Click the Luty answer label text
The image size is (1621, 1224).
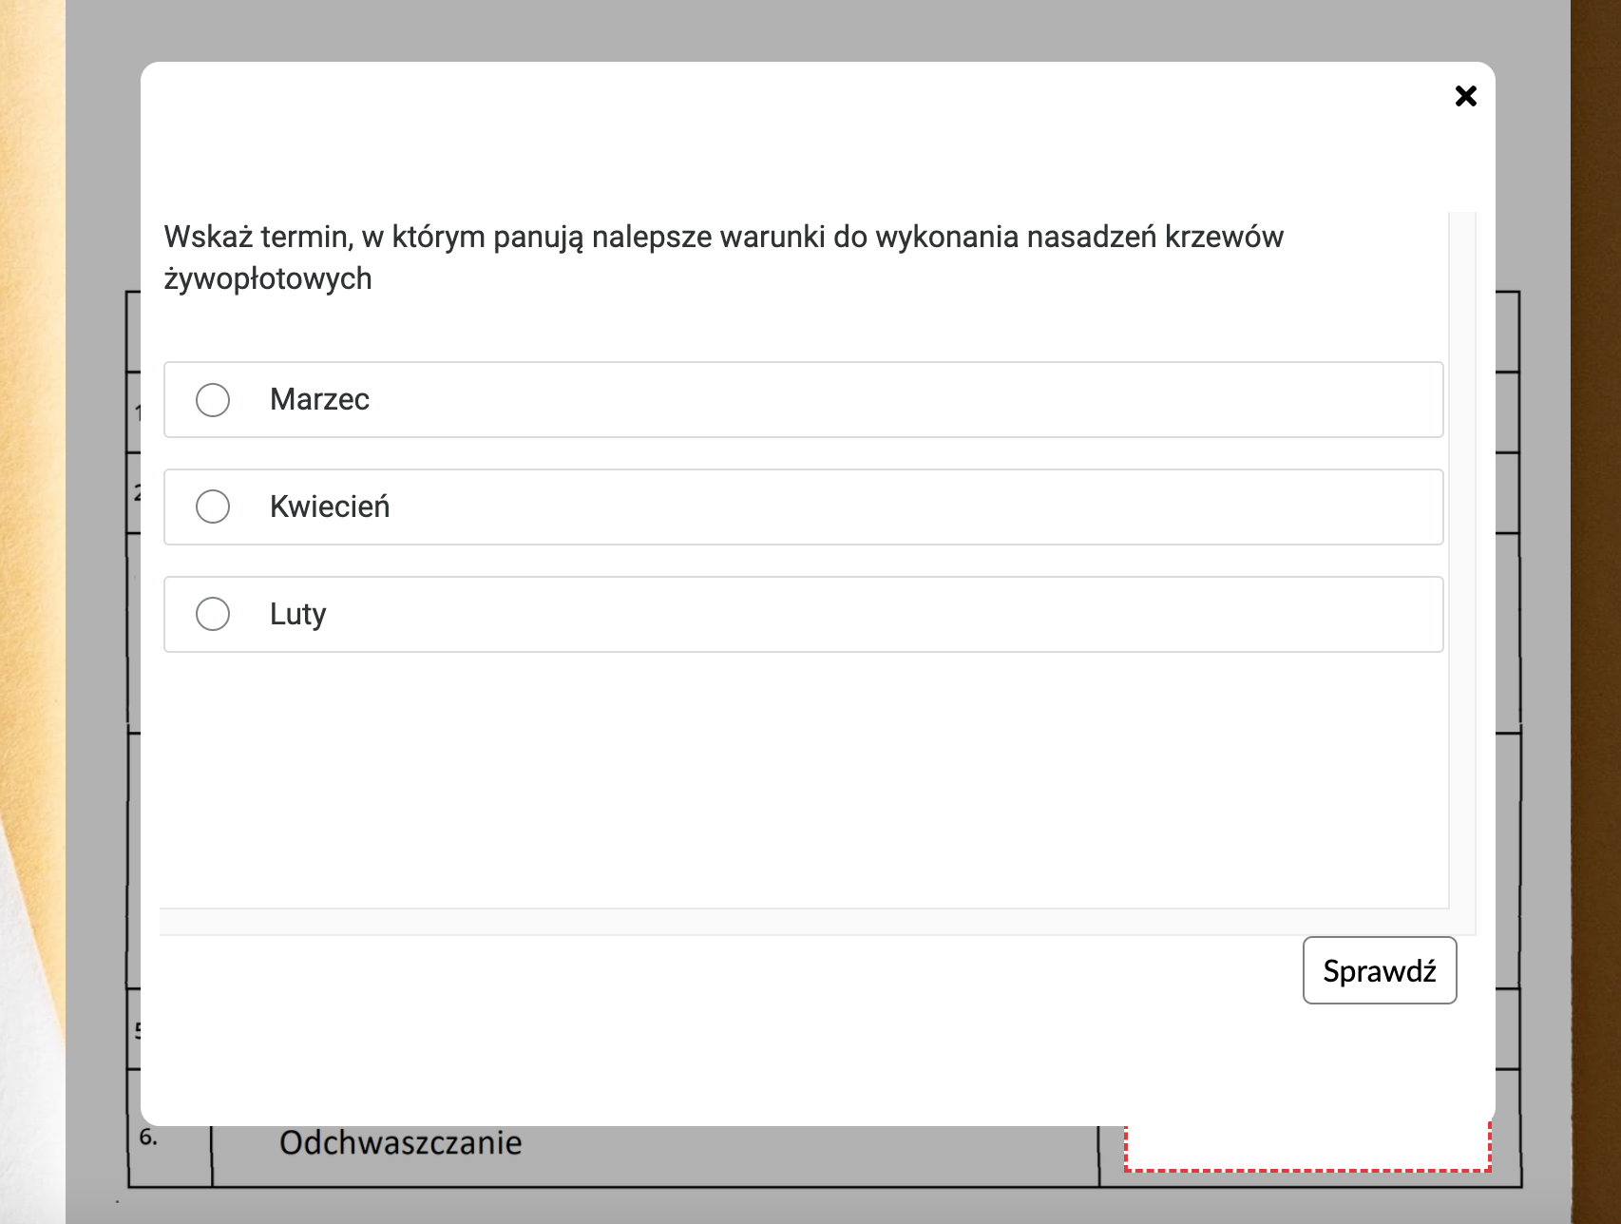297,615
